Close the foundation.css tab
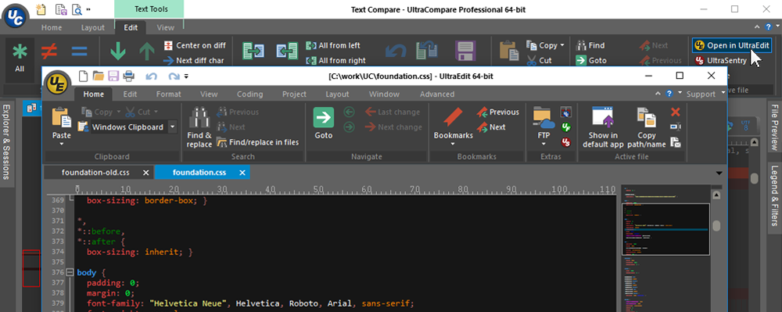 (242, 172)
